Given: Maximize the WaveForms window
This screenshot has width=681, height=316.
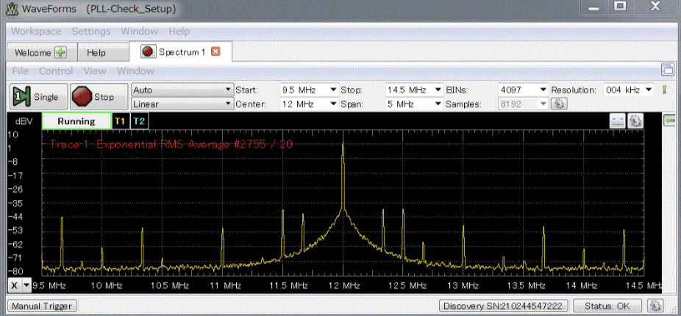Looking at the screenshot, I should 619,7.
